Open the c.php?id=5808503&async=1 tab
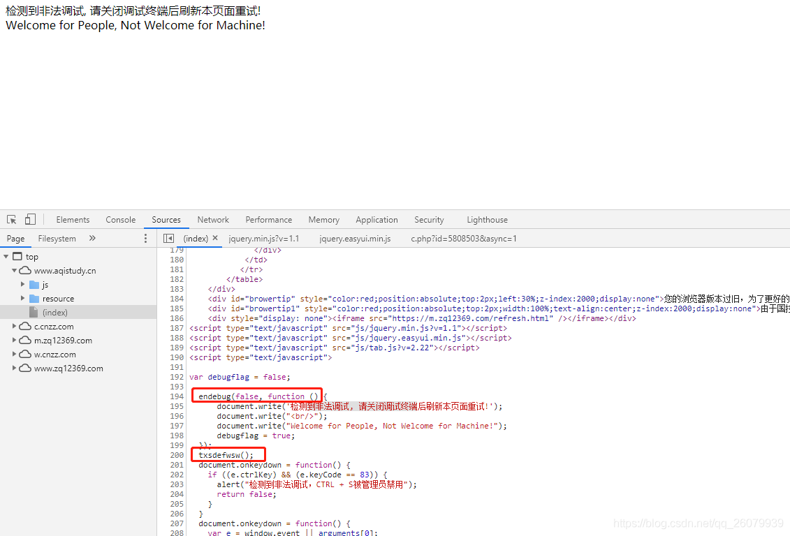The width and height of the screenshot is (790, 536). click(464, 239)
